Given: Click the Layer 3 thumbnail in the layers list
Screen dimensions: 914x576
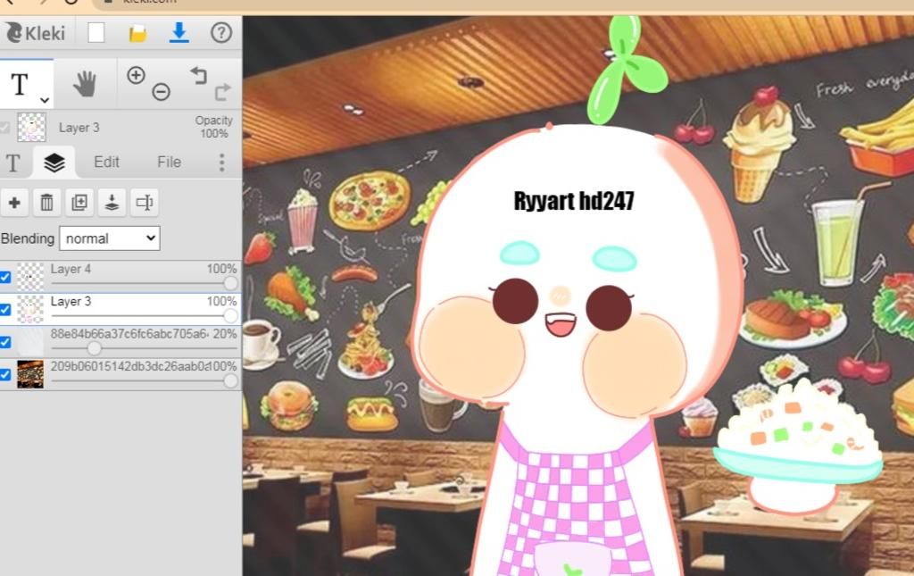Looking at the screenshot, I should click(30, 309).
